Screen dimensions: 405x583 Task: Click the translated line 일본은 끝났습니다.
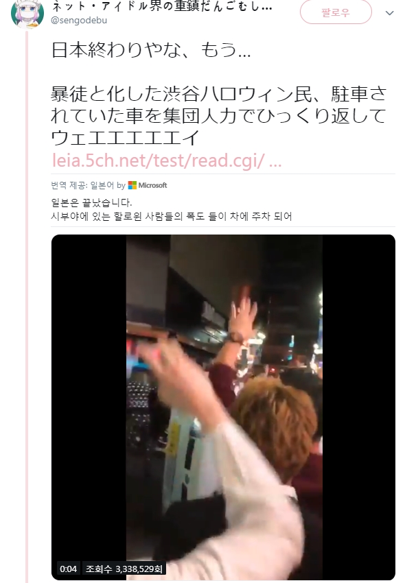91,203
